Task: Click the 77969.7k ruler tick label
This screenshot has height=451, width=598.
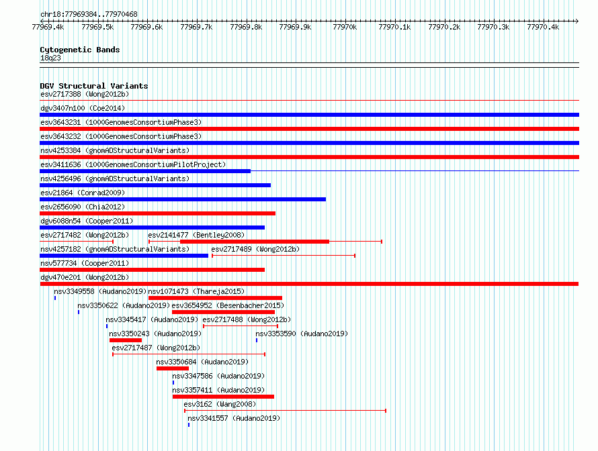Action: pos(196,27)
